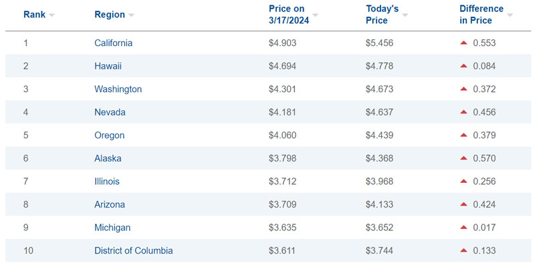The image size is (535, 267).
Task: Click the Rank column header text
Action: pos(34,15)
